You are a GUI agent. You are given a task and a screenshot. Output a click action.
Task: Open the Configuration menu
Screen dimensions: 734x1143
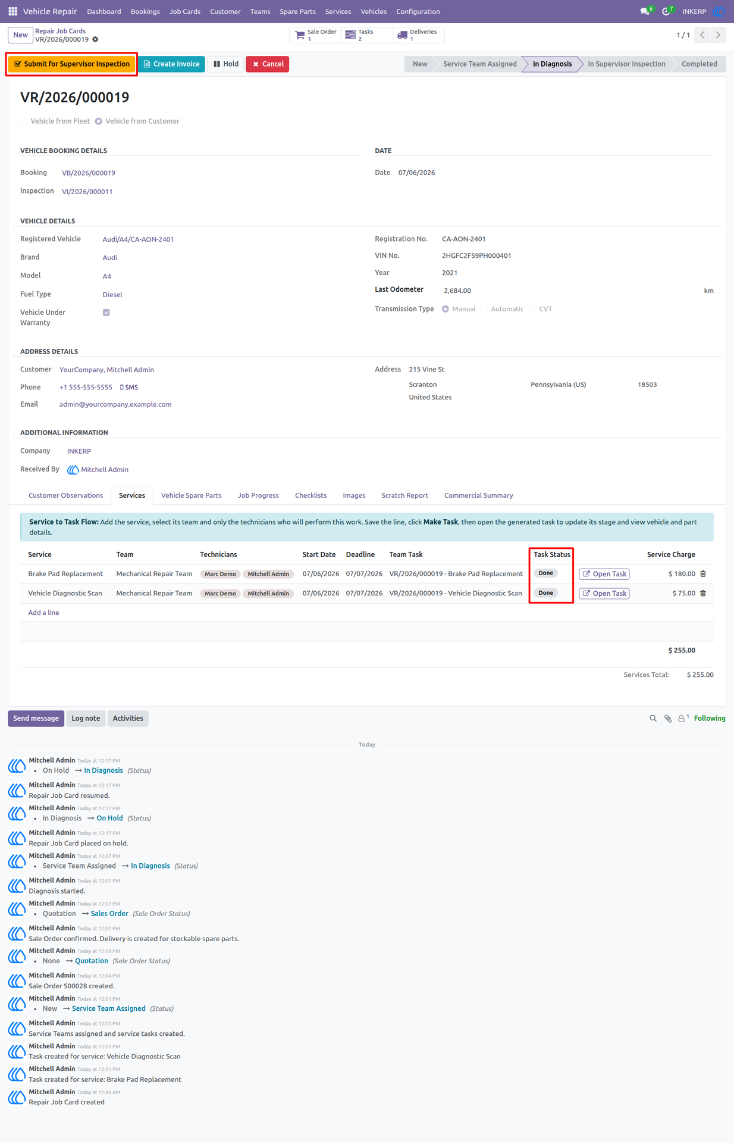pyautogui.click(x=418, y=11)
